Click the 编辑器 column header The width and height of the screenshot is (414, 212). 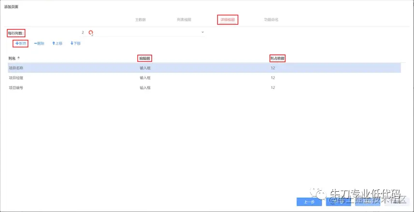[145, 58]
